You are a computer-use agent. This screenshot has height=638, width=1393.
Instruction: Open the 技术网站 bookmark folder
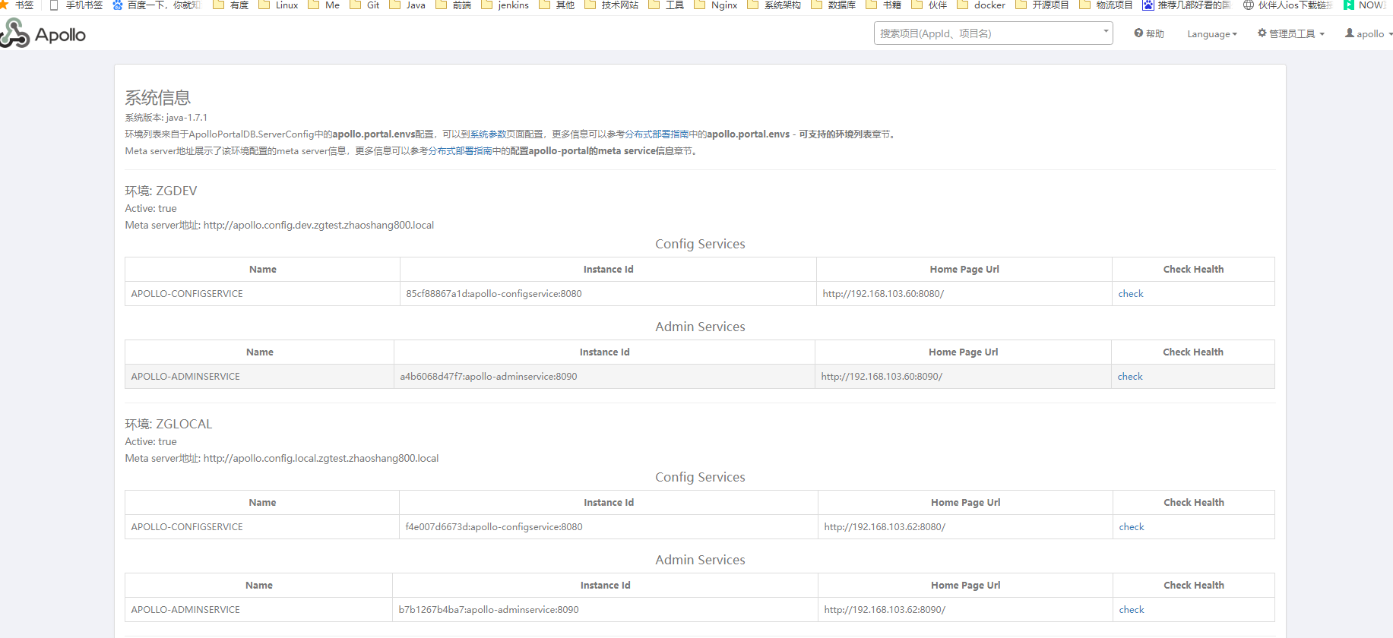click(612, 5)
